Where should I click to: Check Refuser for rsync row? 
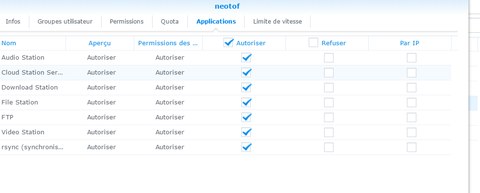329,147
